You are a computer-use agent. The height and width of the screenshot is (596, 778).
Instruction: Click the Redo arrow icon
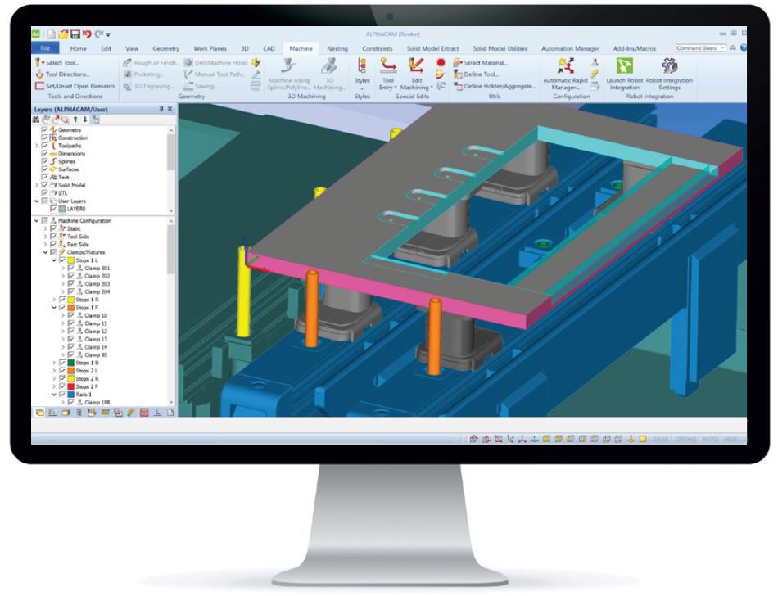(x=99, y=34)
